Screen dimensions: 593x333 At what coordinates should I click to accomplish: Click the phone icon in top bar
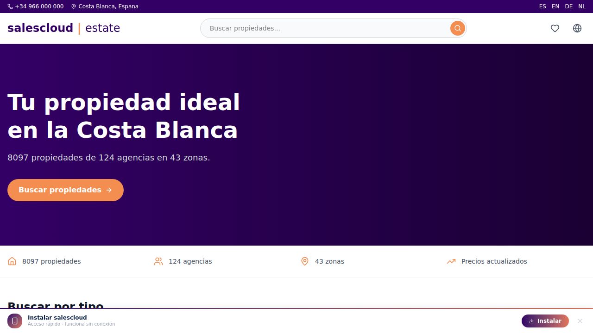(10, 6)
